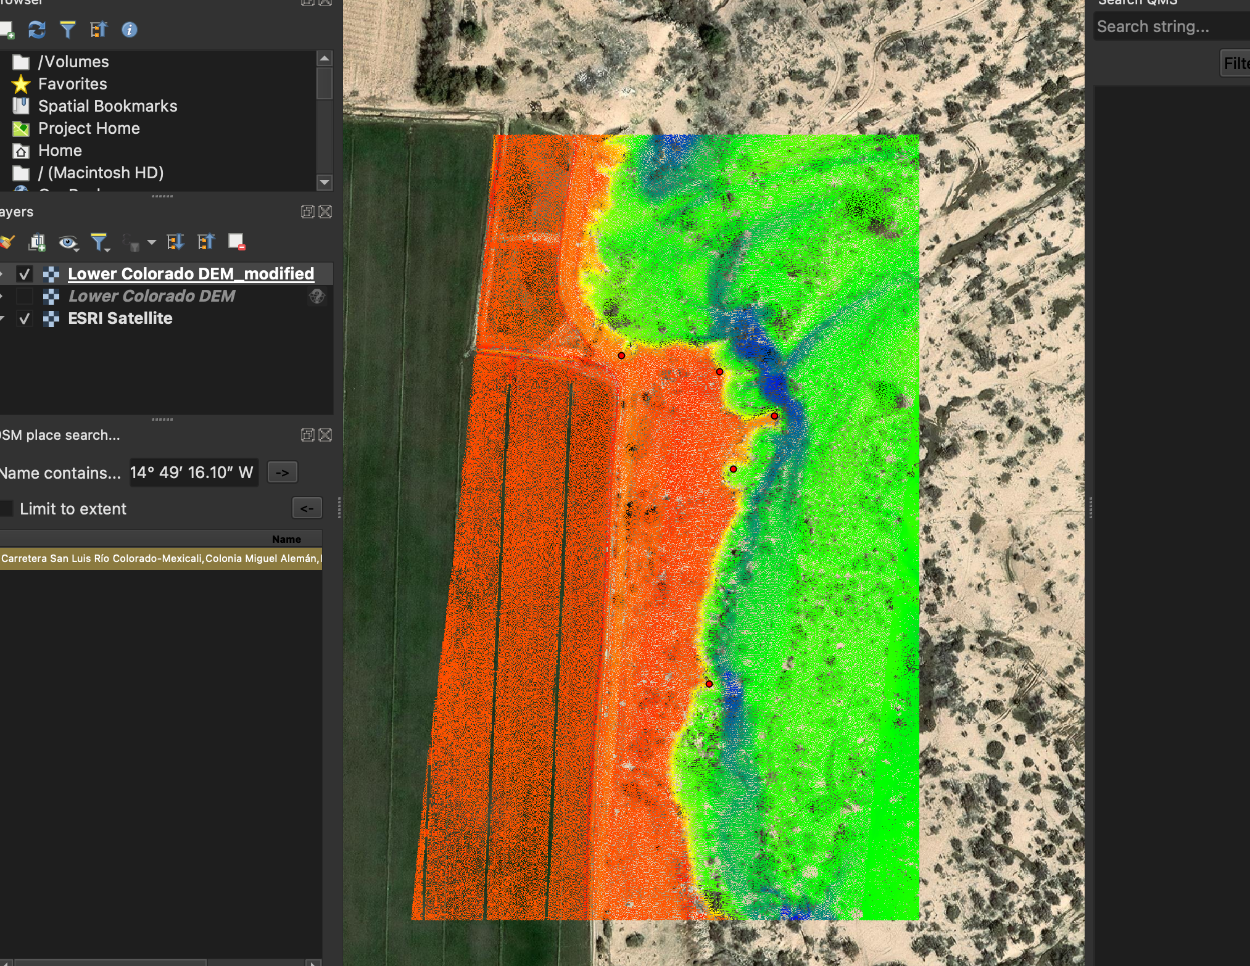Refresh the Browser panel
The image size is (1250, 966).
tap(37, 30)
